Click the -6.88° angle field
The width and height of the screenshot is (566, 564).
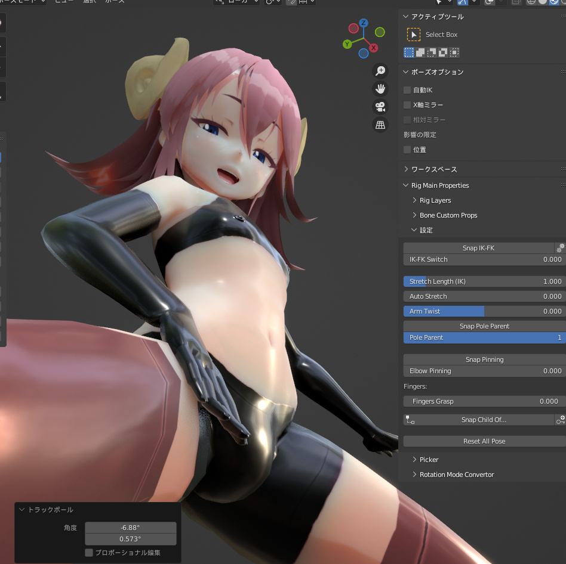[x=131, y=528]
